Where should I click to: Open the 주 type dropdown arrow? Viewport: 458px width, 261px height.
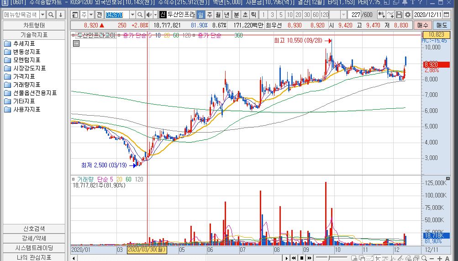click(91, 15)
